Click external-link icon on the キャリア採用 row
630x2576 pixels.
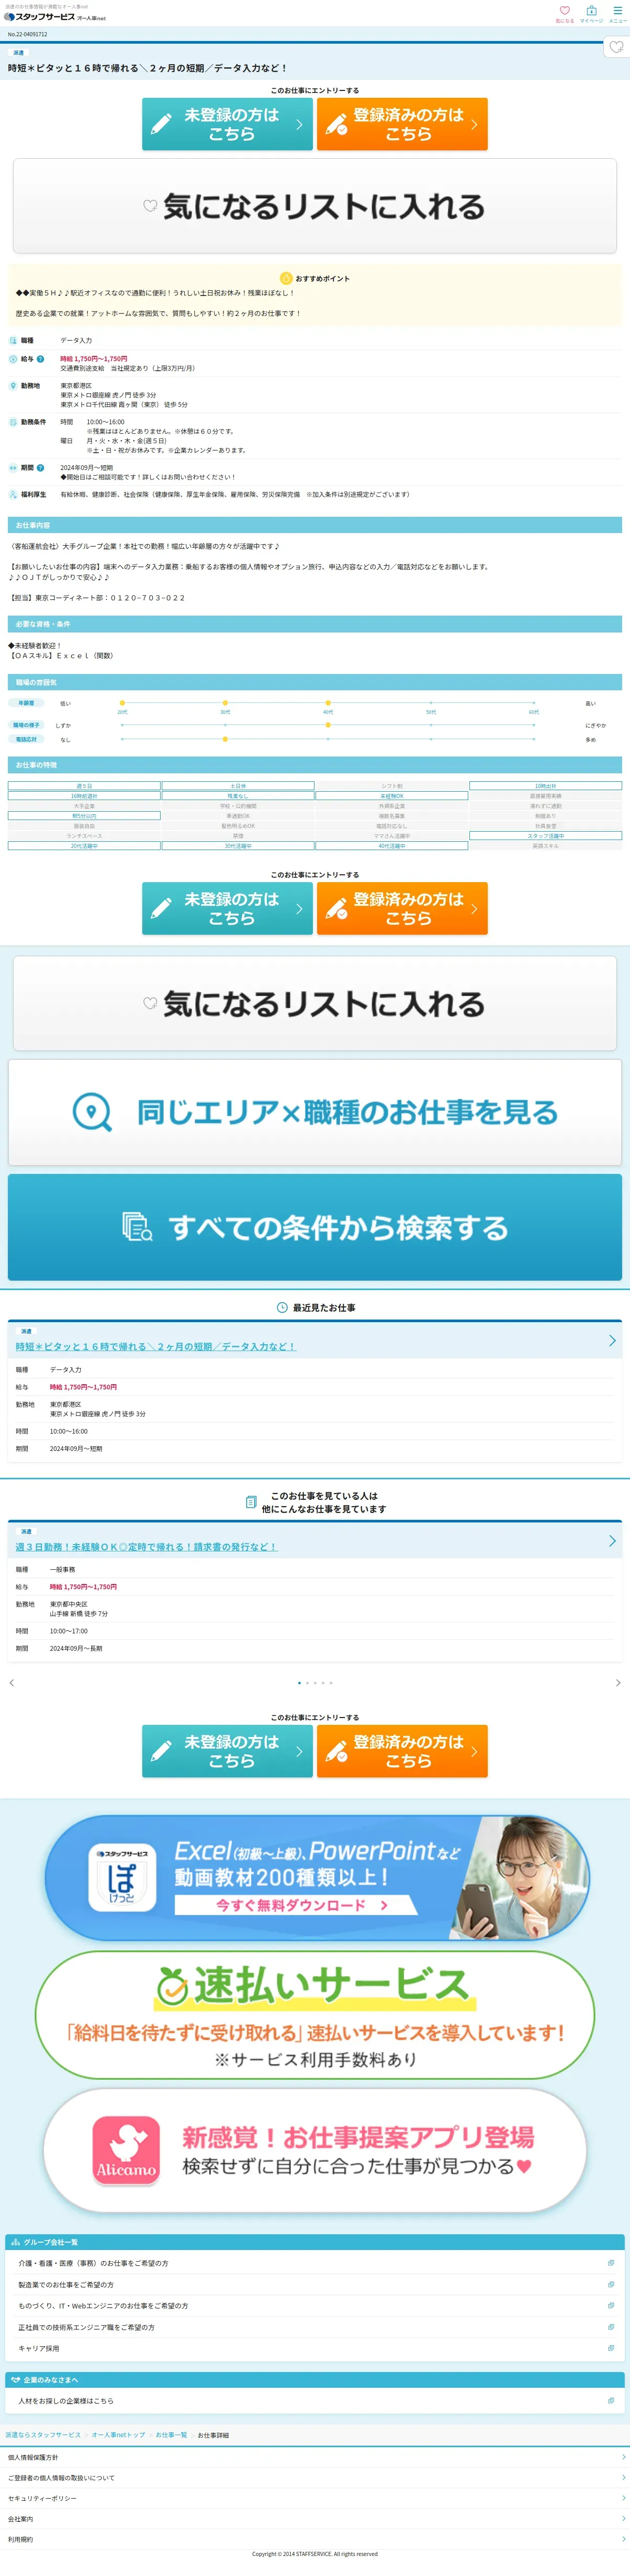(x=611, y=2348)
